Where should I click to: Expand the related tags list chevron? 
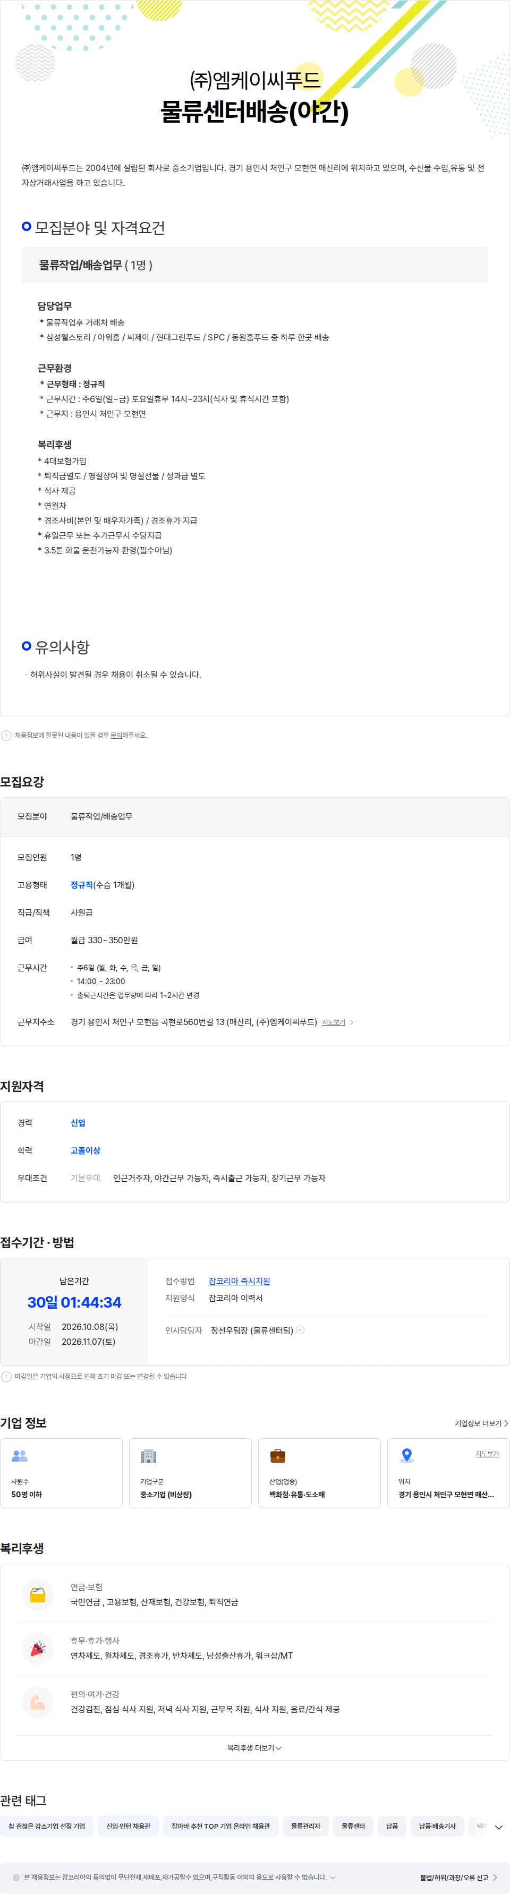tap(498, 1827)
